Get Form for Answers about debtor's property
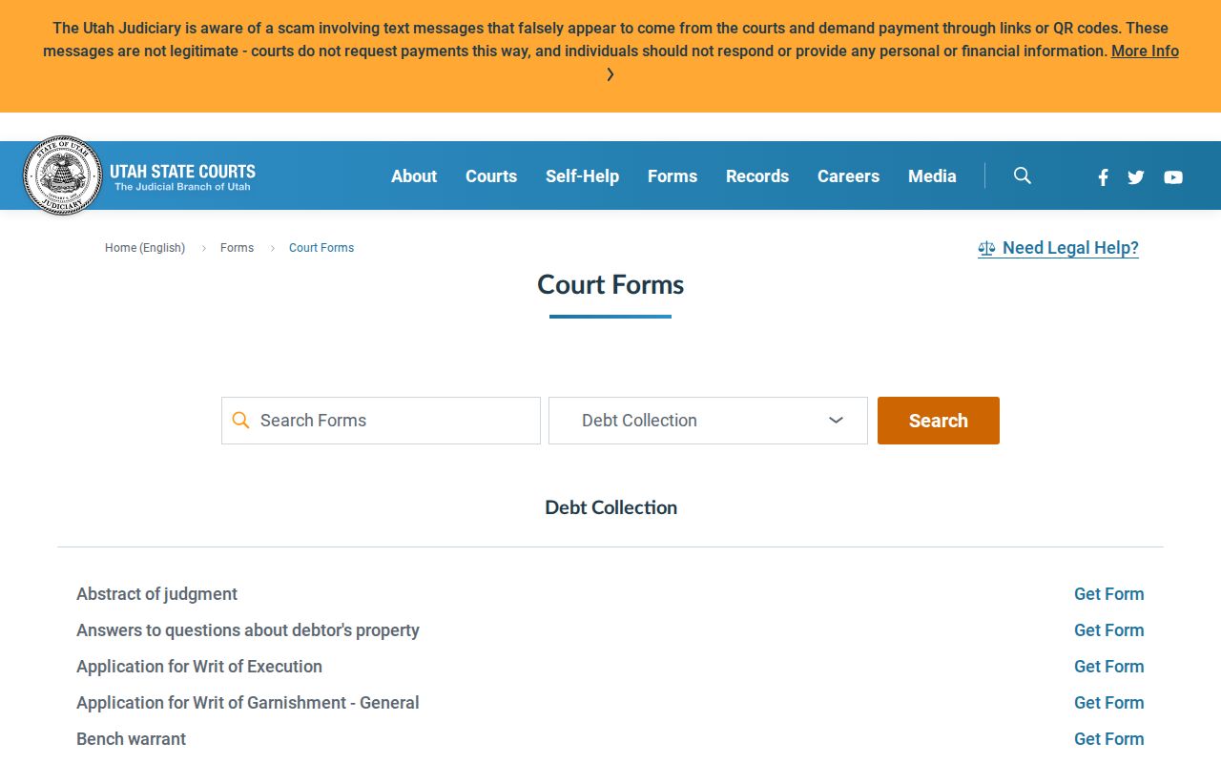 pos(1108,630)
